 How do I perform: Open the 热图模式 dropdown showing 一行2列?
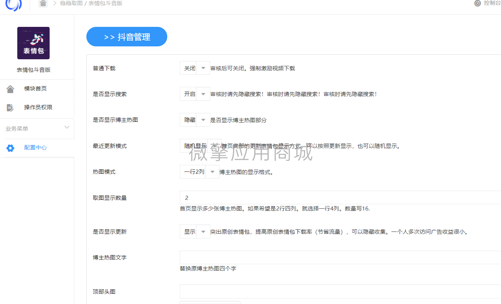click(200, 172)
